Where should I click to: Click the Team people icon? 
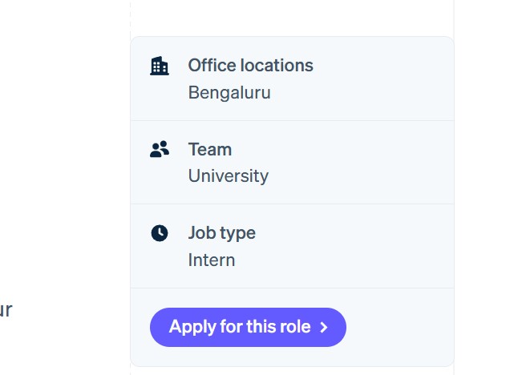click(x=160, y=149)
